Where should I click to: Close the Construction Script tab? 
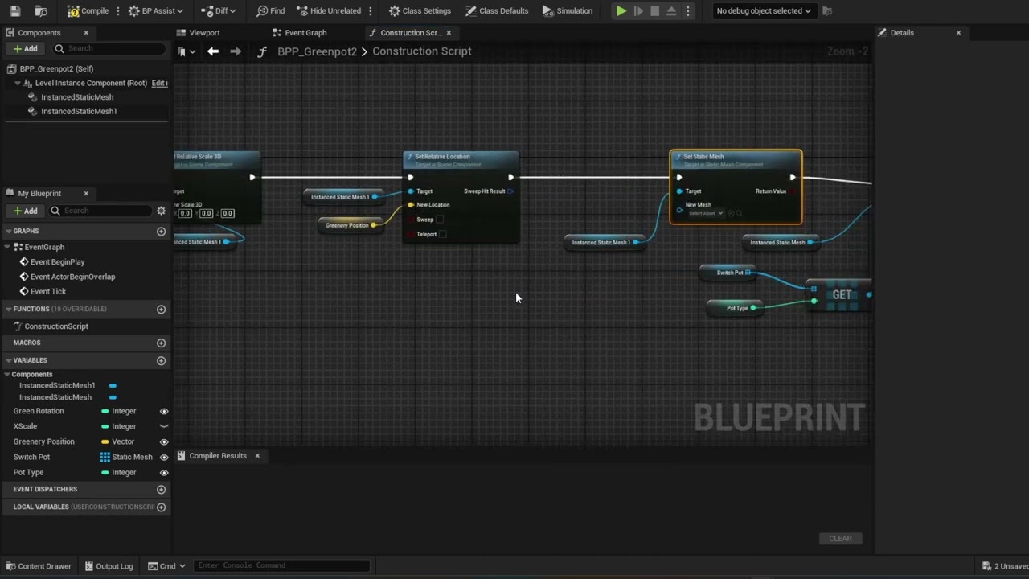[449, 33]
